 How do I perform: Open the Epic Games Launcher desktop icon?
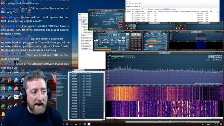point(3,80)
